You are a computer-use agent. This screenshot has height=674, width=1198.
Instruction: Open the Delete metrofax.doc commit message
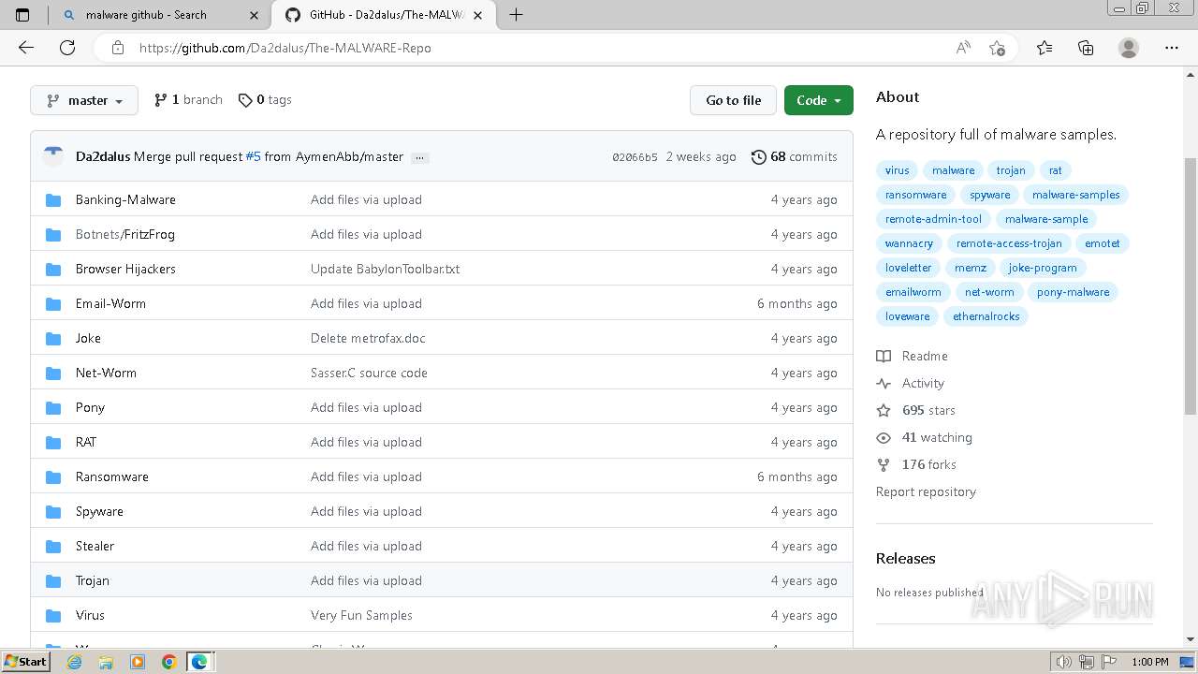[x=368, y=338]
